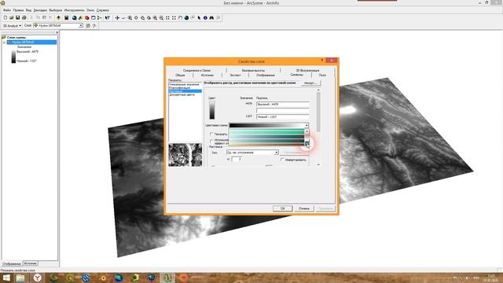503x283 pixels.
Task: Switch to Источник tab at table of contents bottom
Action: [31, 263]
